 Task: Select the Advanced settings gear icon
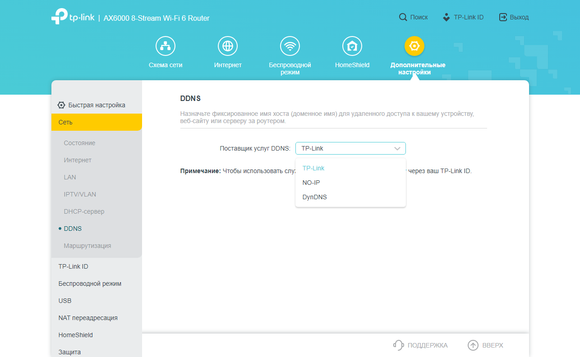[414, 46]
